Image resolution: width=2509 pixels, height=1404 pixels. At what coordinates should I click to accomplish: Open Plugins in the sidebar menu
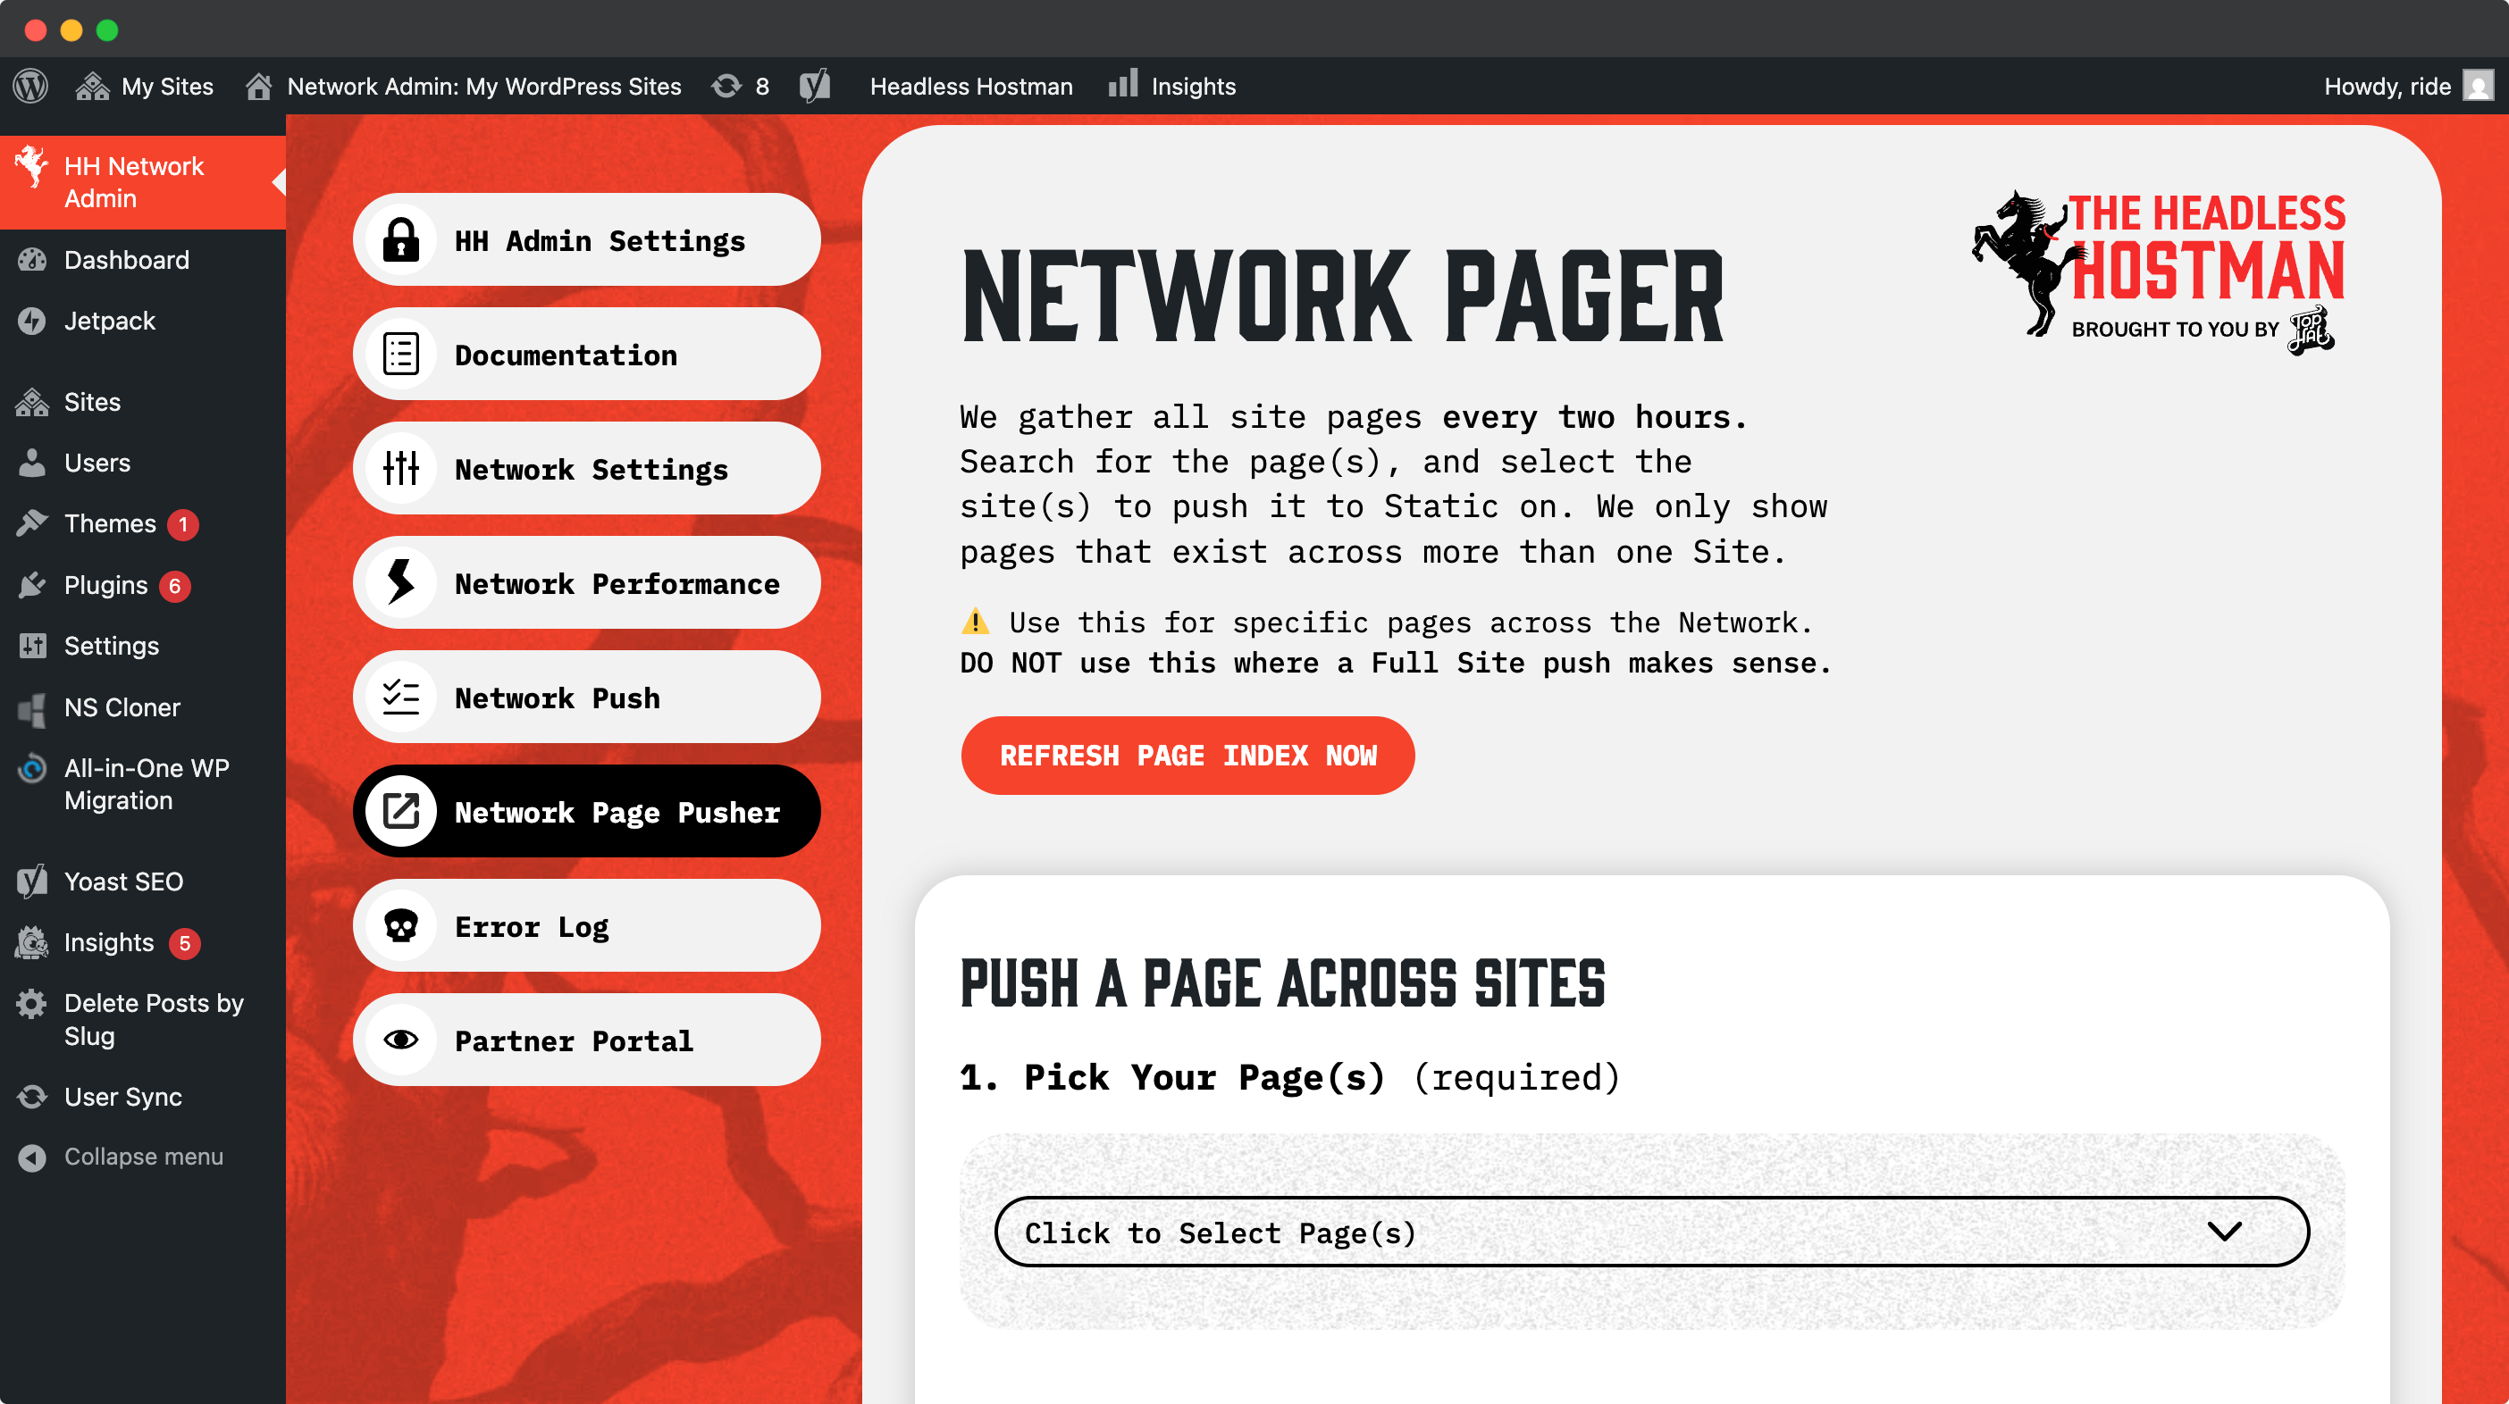105,585
